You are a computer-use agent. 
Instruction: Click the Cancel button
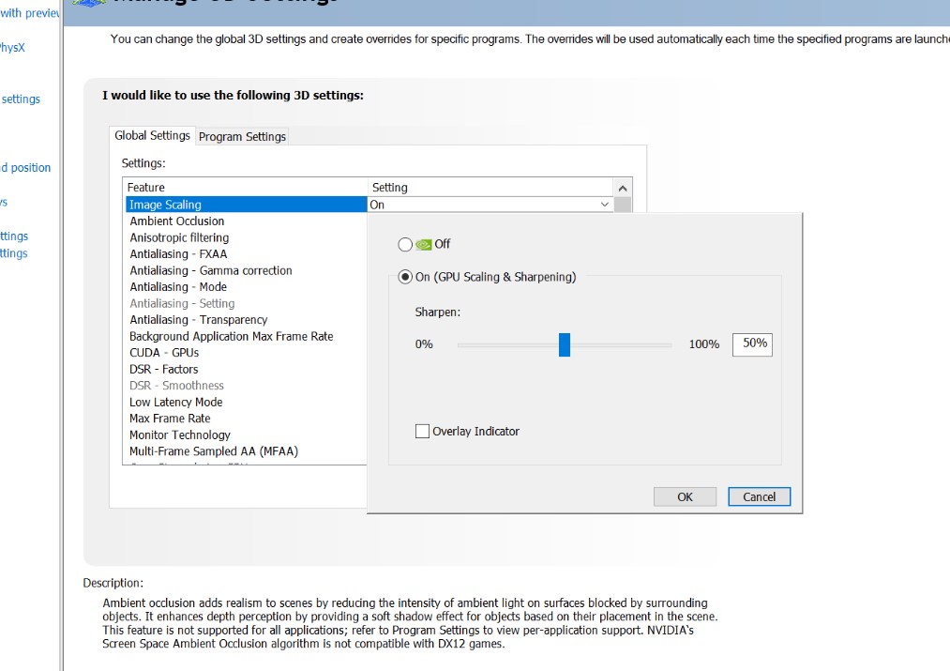click(759, 496)
